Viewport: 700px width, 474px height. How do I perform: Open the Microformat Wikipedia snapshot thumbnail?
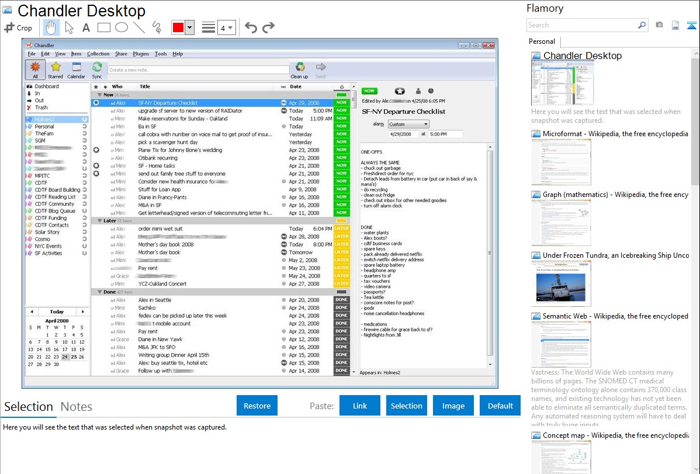561,162
